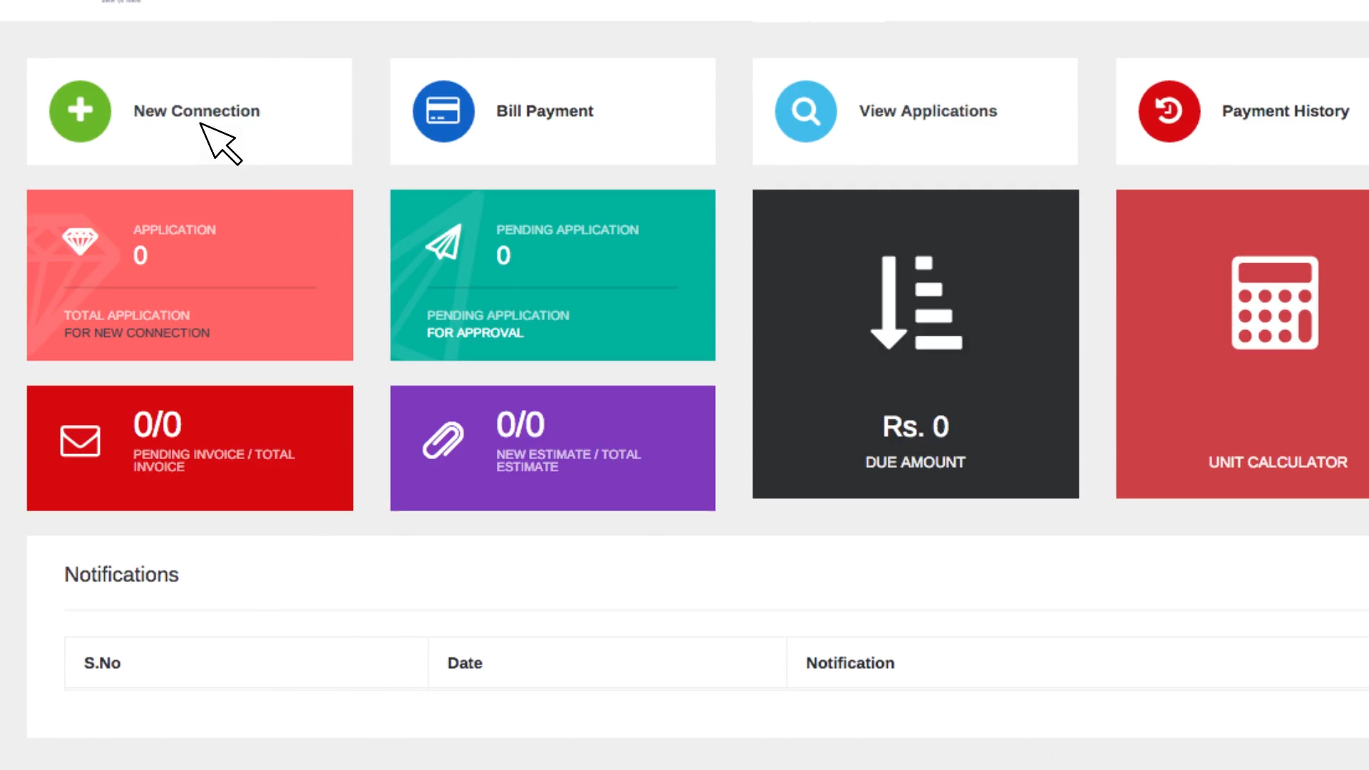The width and height of the screenshot is (1369, 770).
Task: Open the New Connection text link
Action: [x=197, y=111]
